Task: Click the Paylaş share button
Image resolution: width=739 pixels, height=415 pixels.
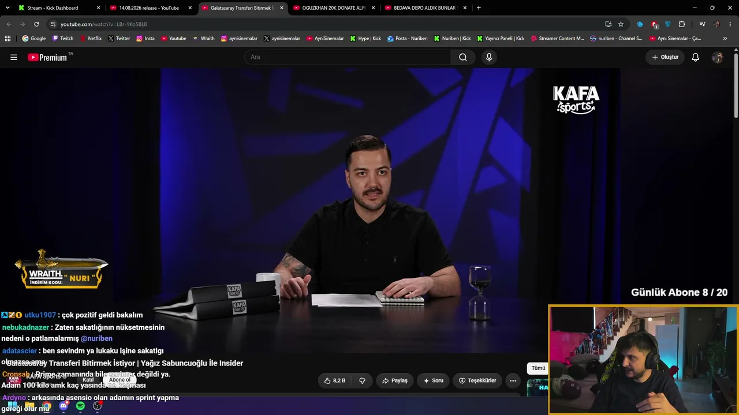Action: pyautogui.click(x=395, y=380)
